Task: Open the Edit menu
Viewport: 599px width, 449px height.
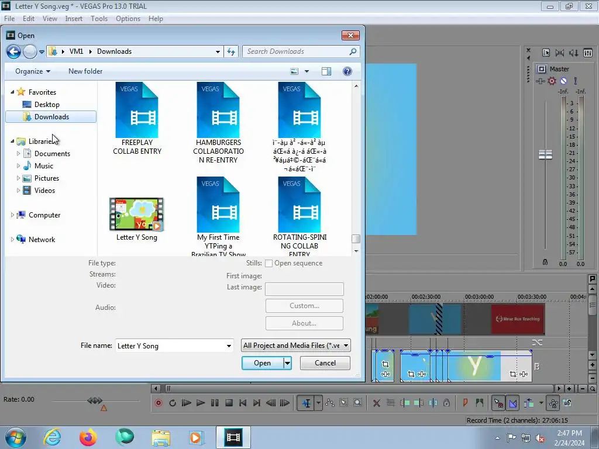Action: 28,18
